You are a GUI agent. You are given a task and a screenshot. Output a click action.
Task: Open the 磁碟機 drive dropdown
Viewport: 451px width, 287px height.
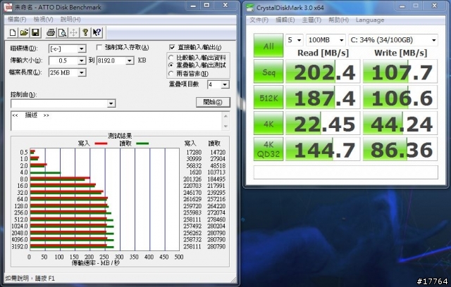coord(82,49)
